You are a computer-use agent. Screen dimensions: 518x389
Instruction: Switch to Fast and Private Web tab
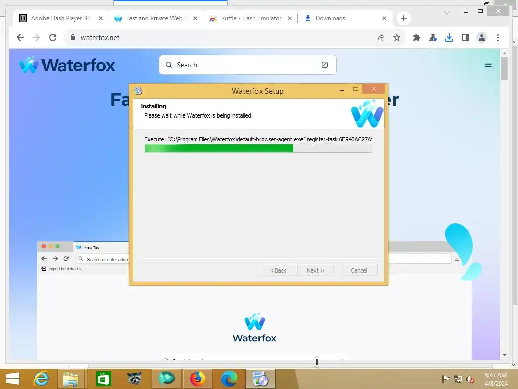point(156,18)
